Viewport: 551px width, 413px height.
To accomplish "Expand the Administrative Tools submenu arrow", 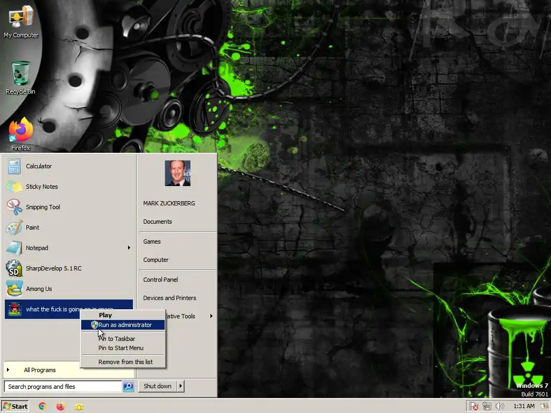I will coord(211,316).
